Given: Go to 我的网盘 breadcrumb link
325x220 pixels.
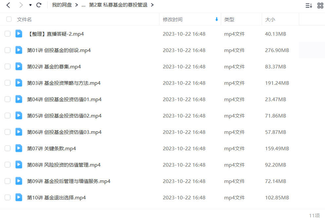Looking at the screenshot, I should pyautogui.click(x=62, y=5).
